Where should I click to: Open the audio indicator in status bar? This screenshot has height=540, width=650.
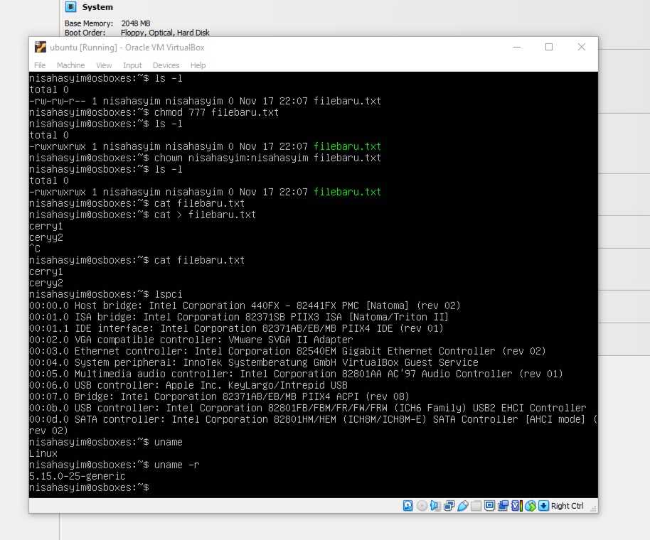click(435, 506)
